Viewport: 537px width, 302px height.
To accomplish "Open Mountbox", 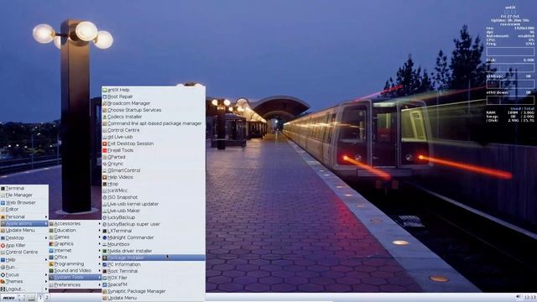I will coord(154,244).
